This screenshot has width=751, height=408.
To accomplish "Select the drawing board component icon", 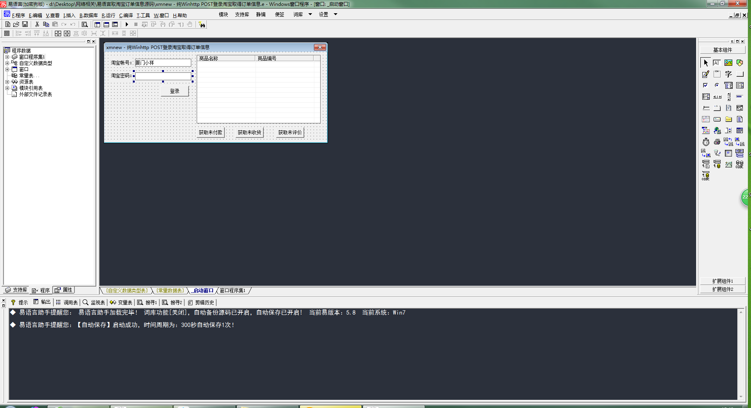I will (x=706, y=74).
